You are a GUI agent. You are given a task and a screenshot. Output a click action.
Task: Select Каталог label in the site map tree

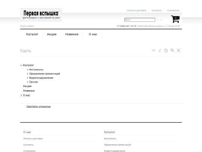click(x=28, y=65)
